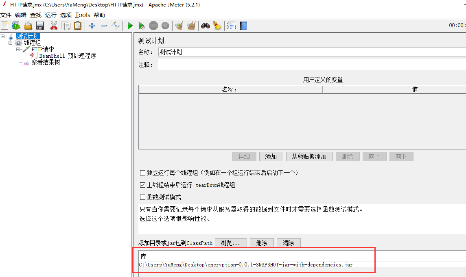Image resolution: width=466 pixels, height=277 pixels.
Task: Tick the 函数测试模式 checkbox
Action: [142, 197]
